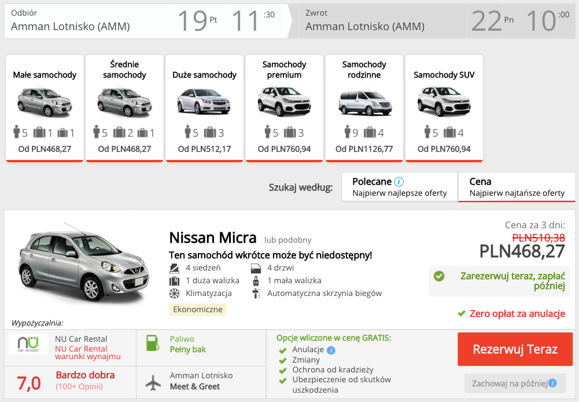Click the Nissan Micra title
579x402 pixels.
(213, 238)
